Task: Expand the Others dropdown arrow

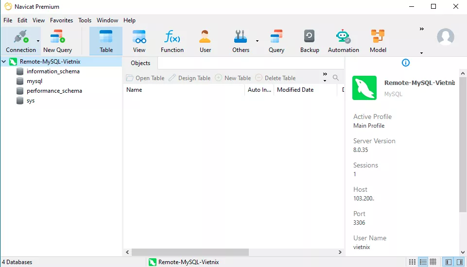Action: click(258, 41)
